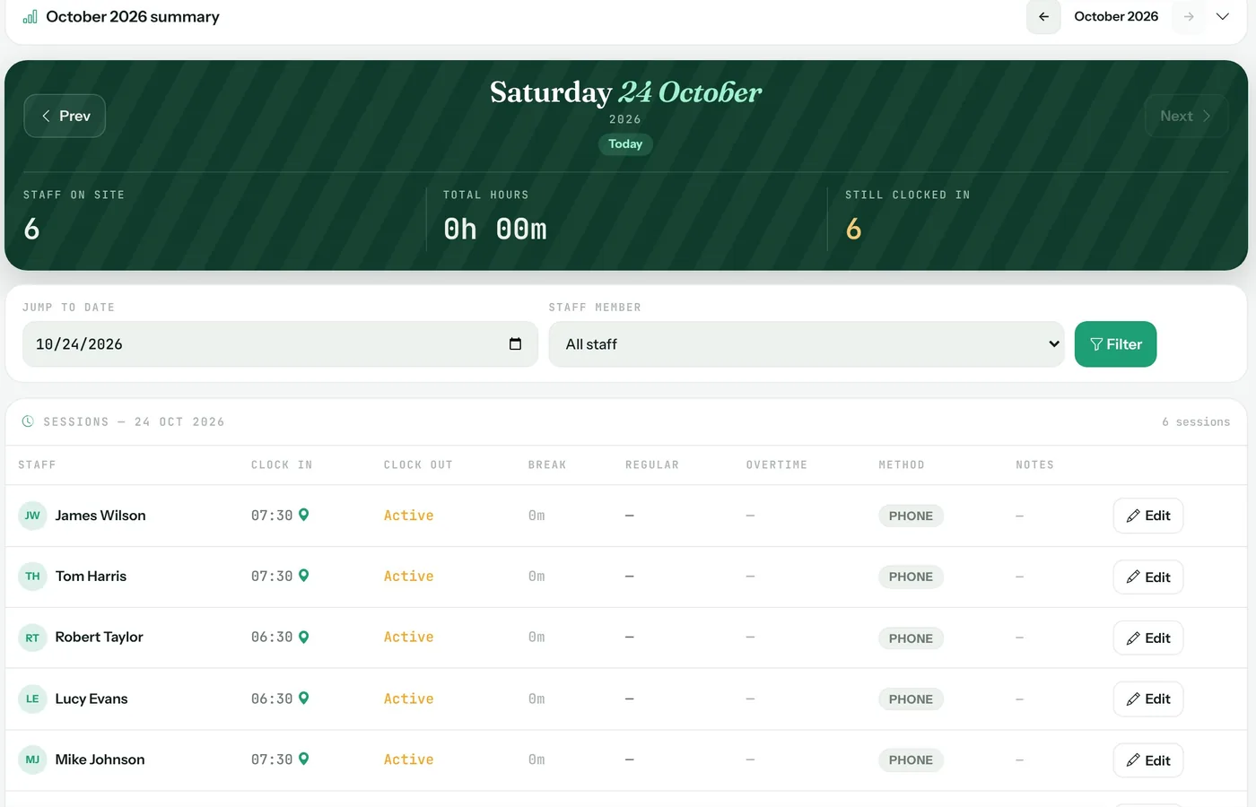Collapse the October 2026 summary chevron
The image size is (1256, 807).
[1222, 17]
